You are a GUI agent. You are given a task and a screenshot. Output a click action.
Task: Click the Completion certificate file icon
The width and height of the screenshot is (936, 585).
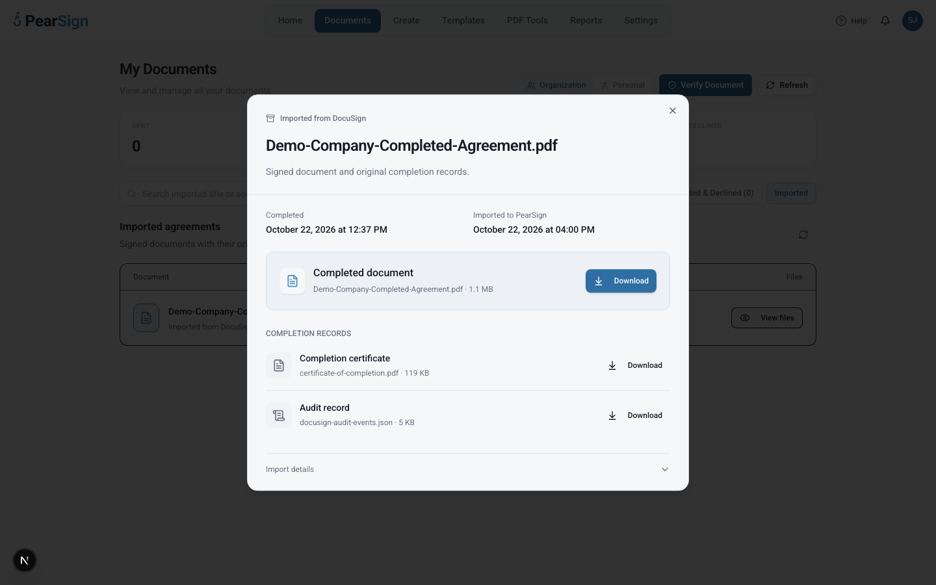click(279, 365)
